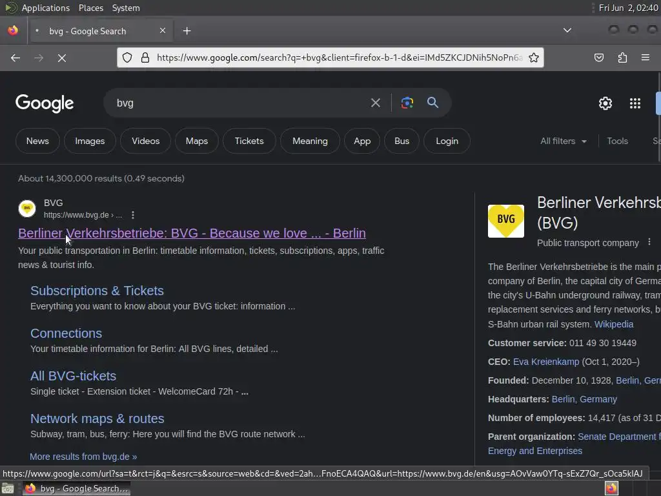
Task: Select the News filter chip
Action: coord(37,141)
